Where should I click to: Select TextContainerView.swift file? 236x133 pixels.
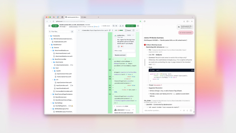pyautogui.click(x=64, y=77)
